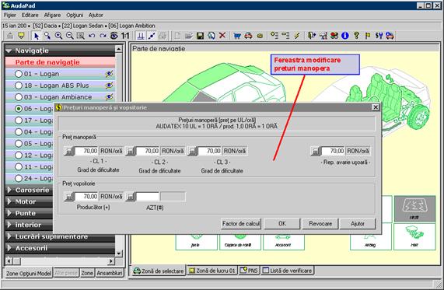The image size is (444, 290).
Task: Select the 03 - Logan Ambiance option
Action: coord(19,97)
